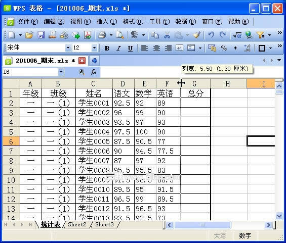The image size is (286, 243).
Task: Toggle Bold formatting
Action: [107, 48]
